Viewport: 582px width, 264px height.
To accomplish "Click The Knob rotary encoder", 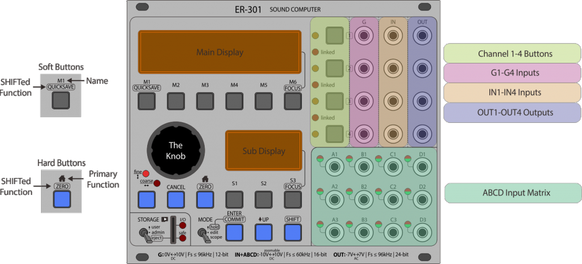I will pyautogui.click(x=174, y=150).
